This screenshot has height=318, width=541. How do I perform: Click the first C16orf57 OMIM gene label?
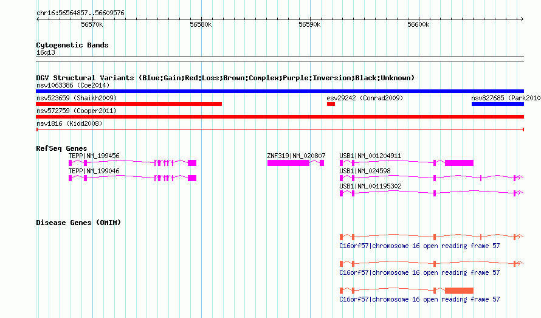click(419, 246)
